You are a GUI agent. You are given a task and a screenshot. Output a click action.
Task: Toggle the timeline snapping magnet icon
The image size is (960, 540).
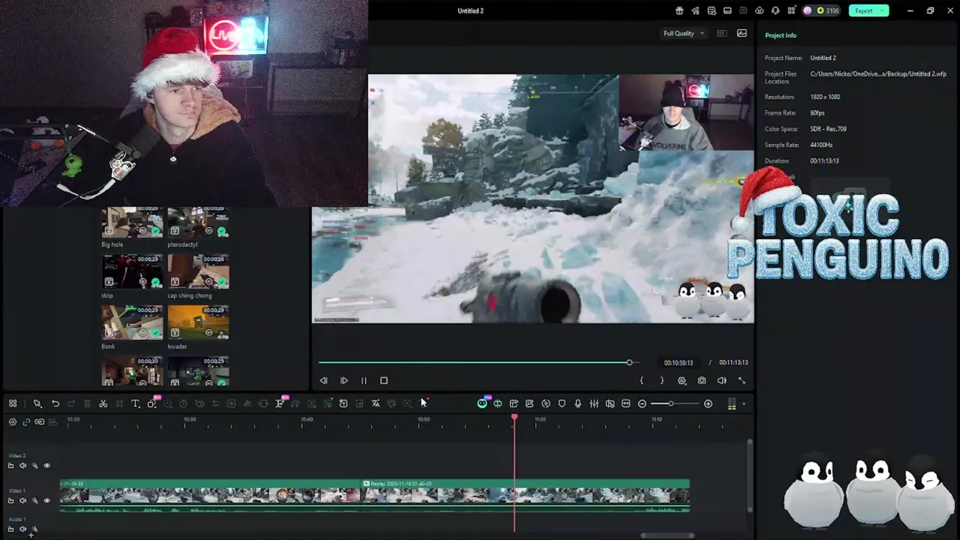[x=39, y=421]
